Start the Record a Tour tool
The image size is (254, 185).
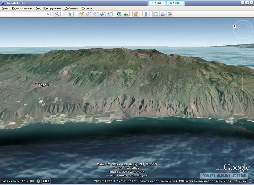point(109,14)
